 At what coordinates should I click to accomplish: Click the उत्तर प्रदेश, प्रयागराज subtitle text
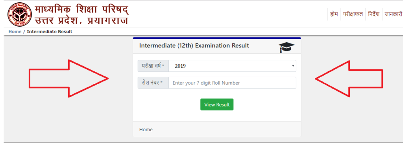tap(81, 21)
